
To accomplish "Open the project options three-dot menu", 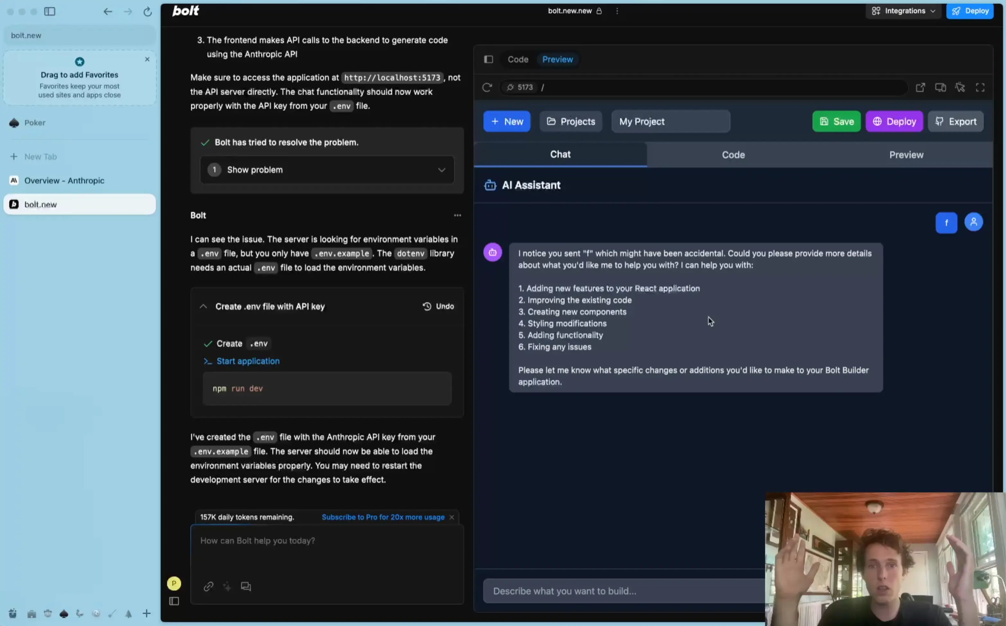I will coord(617,11).
